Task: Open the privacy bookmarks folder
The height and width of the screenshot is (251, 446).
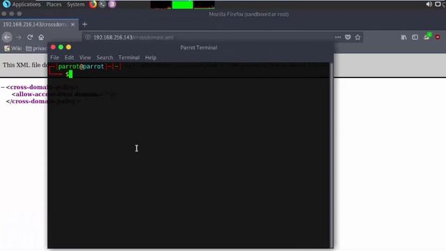Action: pos(36,48)
